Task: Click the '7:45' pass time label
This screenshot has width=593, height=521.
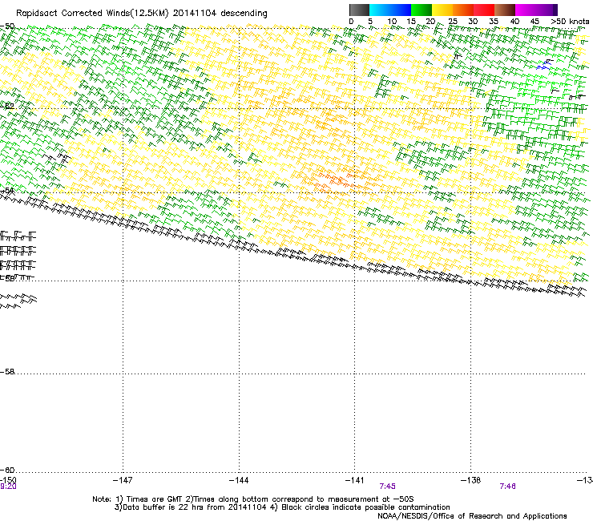Action: [x=388, y=487]
